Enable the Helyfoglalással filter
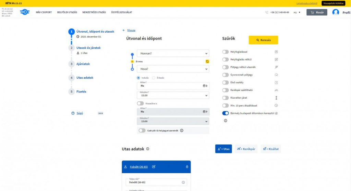Screen dimensions: 351x191 [225, 52]
